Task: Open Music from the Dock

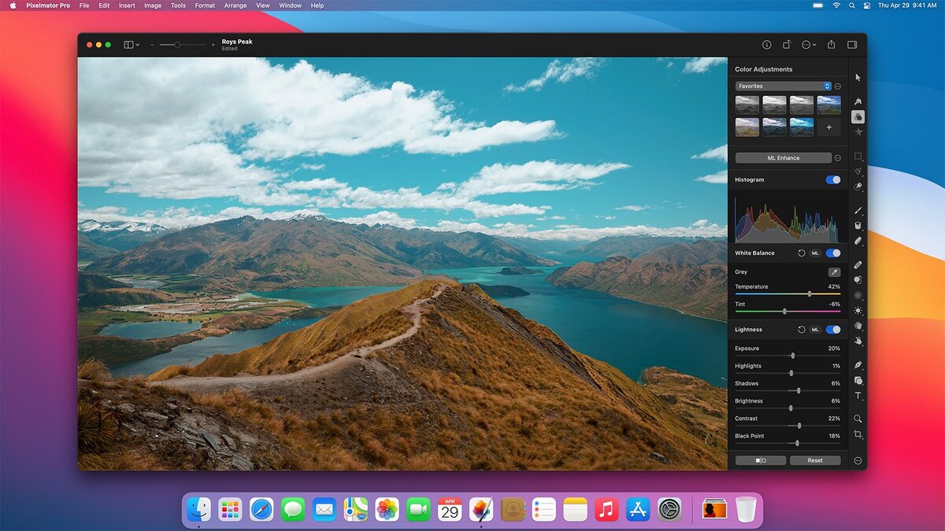Action: (606, 510)
